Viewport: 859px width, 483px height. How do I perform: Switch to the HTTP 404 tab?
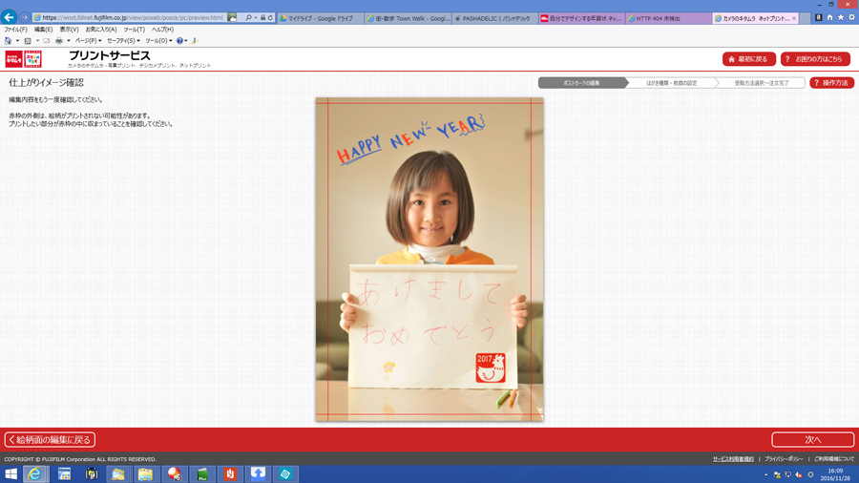tap(666, 18)
